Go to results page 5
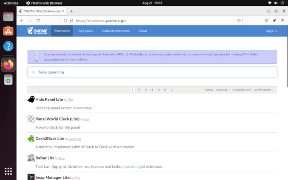288x180 pixels. click(159, 90)
